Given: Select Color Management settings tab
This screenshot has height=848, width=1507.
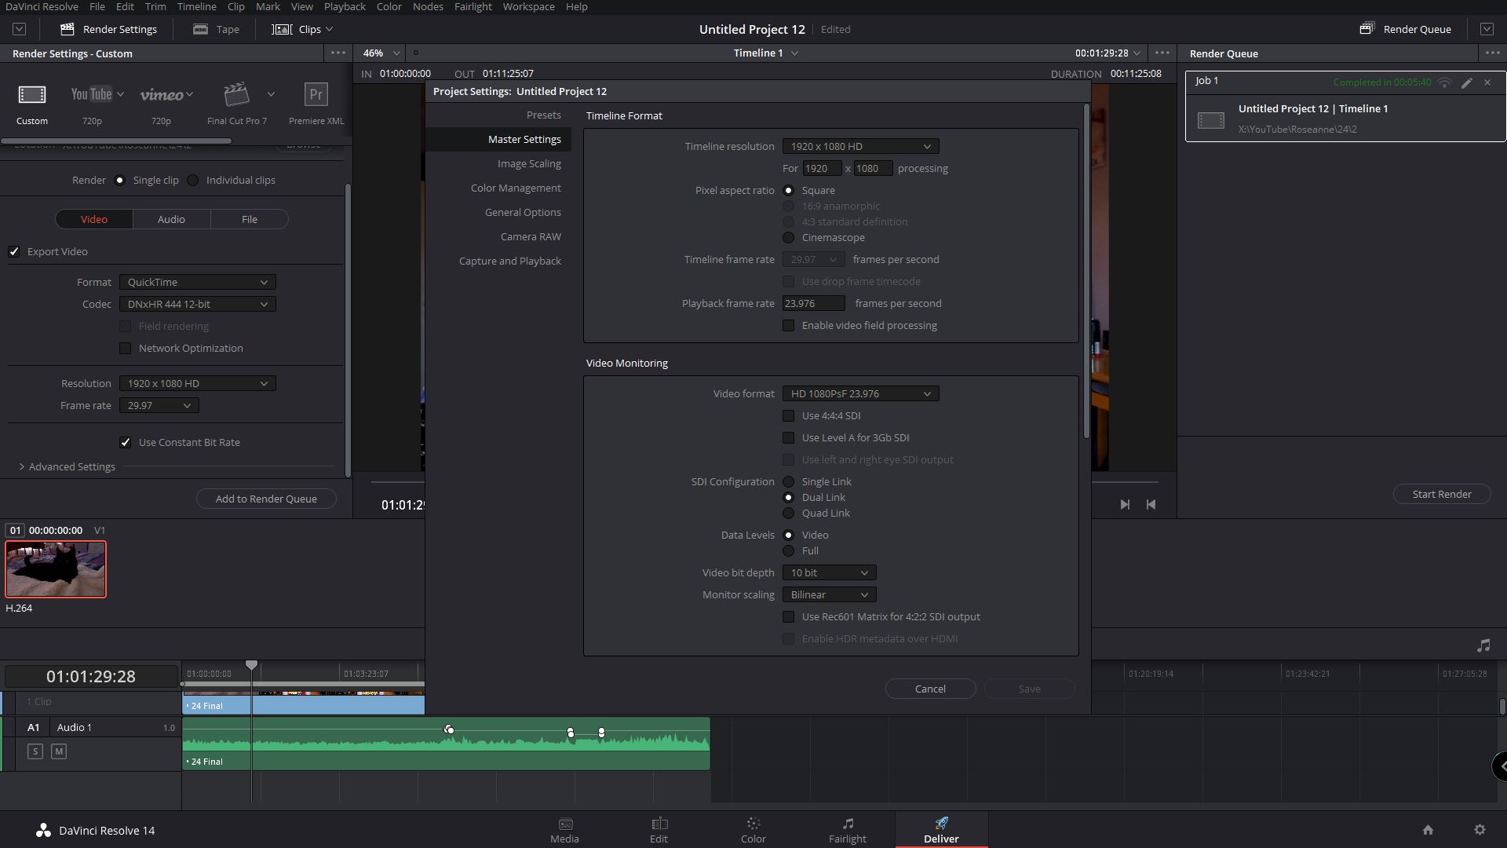Looking at the screenshot, I should (x=514, y=188).
